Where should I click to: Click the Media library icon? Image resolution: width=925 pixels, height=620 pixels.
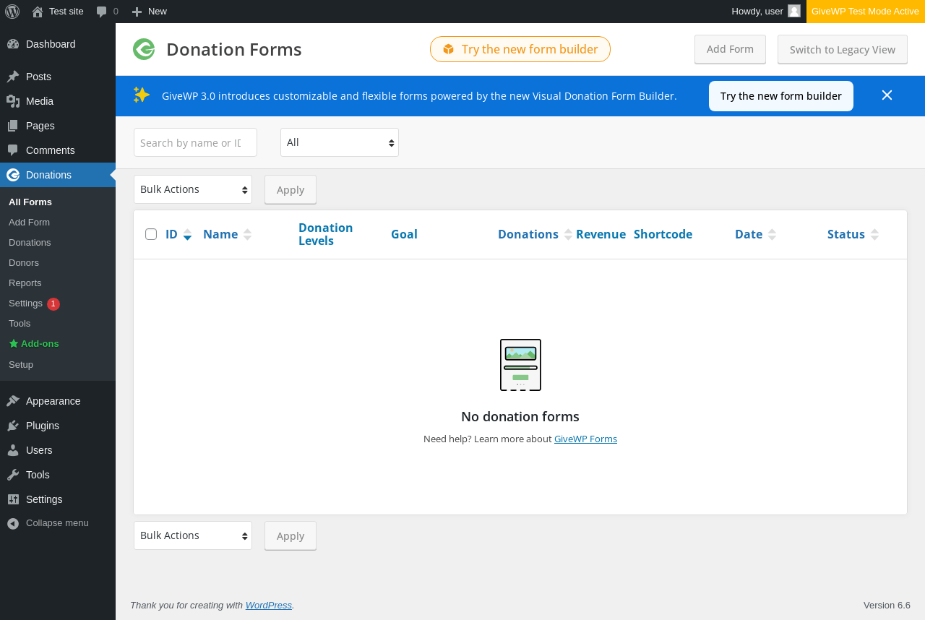[x=13, y=101]
